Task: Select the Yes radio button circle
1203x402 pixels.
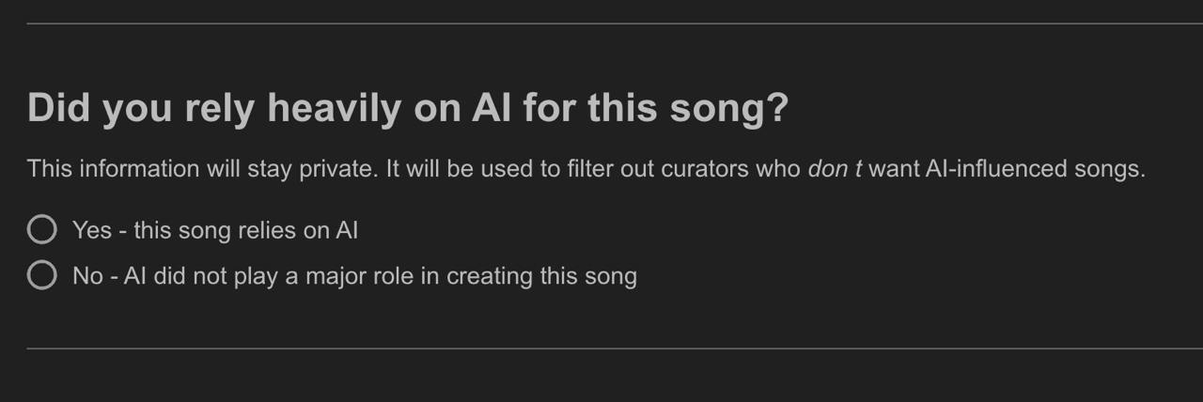Action: [41, 229]
